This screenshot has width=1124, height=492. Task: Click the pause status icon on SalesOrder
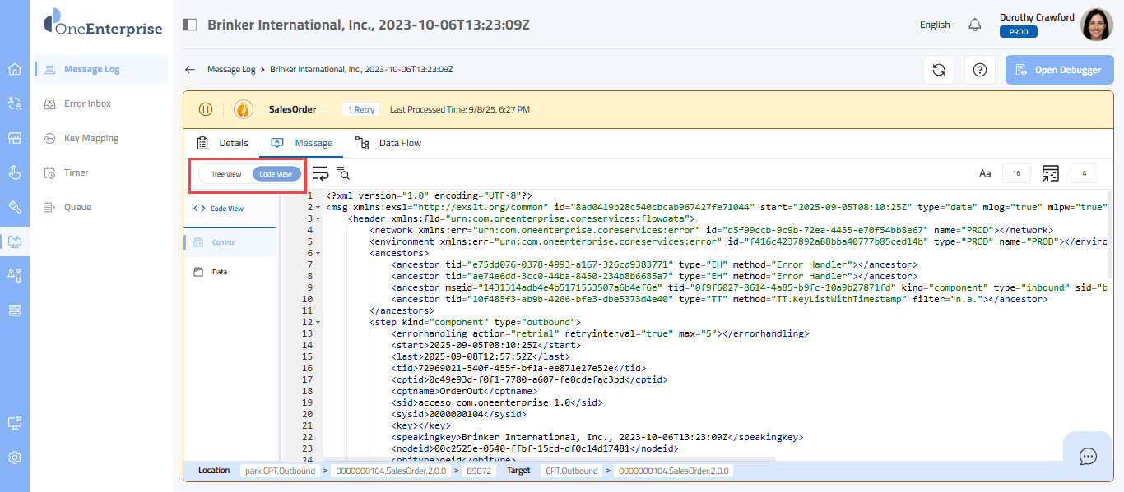[x=206, y=109]
